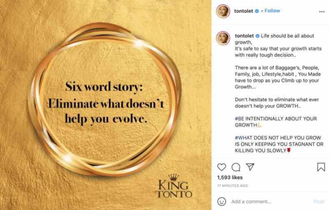
Task: View who liked via 1,593 likes
Action: pos(229,178)
